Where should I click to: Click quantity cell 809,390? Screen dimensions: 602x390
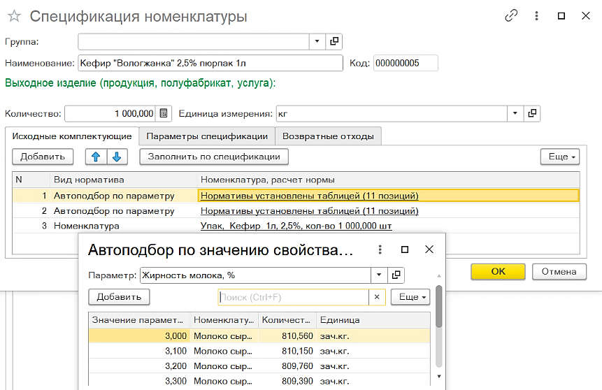(287, 381)
